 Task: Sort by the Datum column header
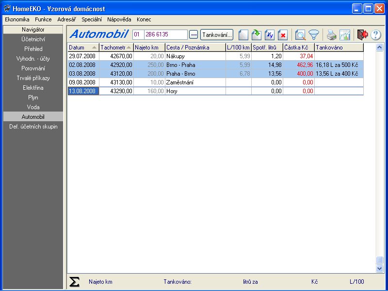point(83,48)
